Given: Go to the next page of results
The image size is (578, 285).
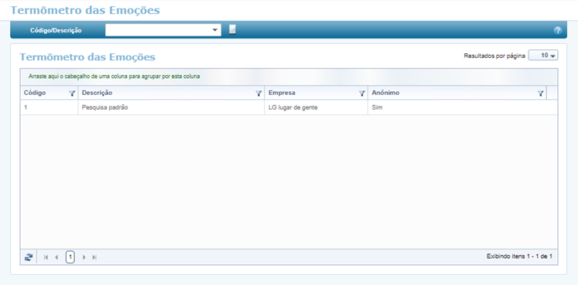Looking at the screenshot, I should pos(84,257).
